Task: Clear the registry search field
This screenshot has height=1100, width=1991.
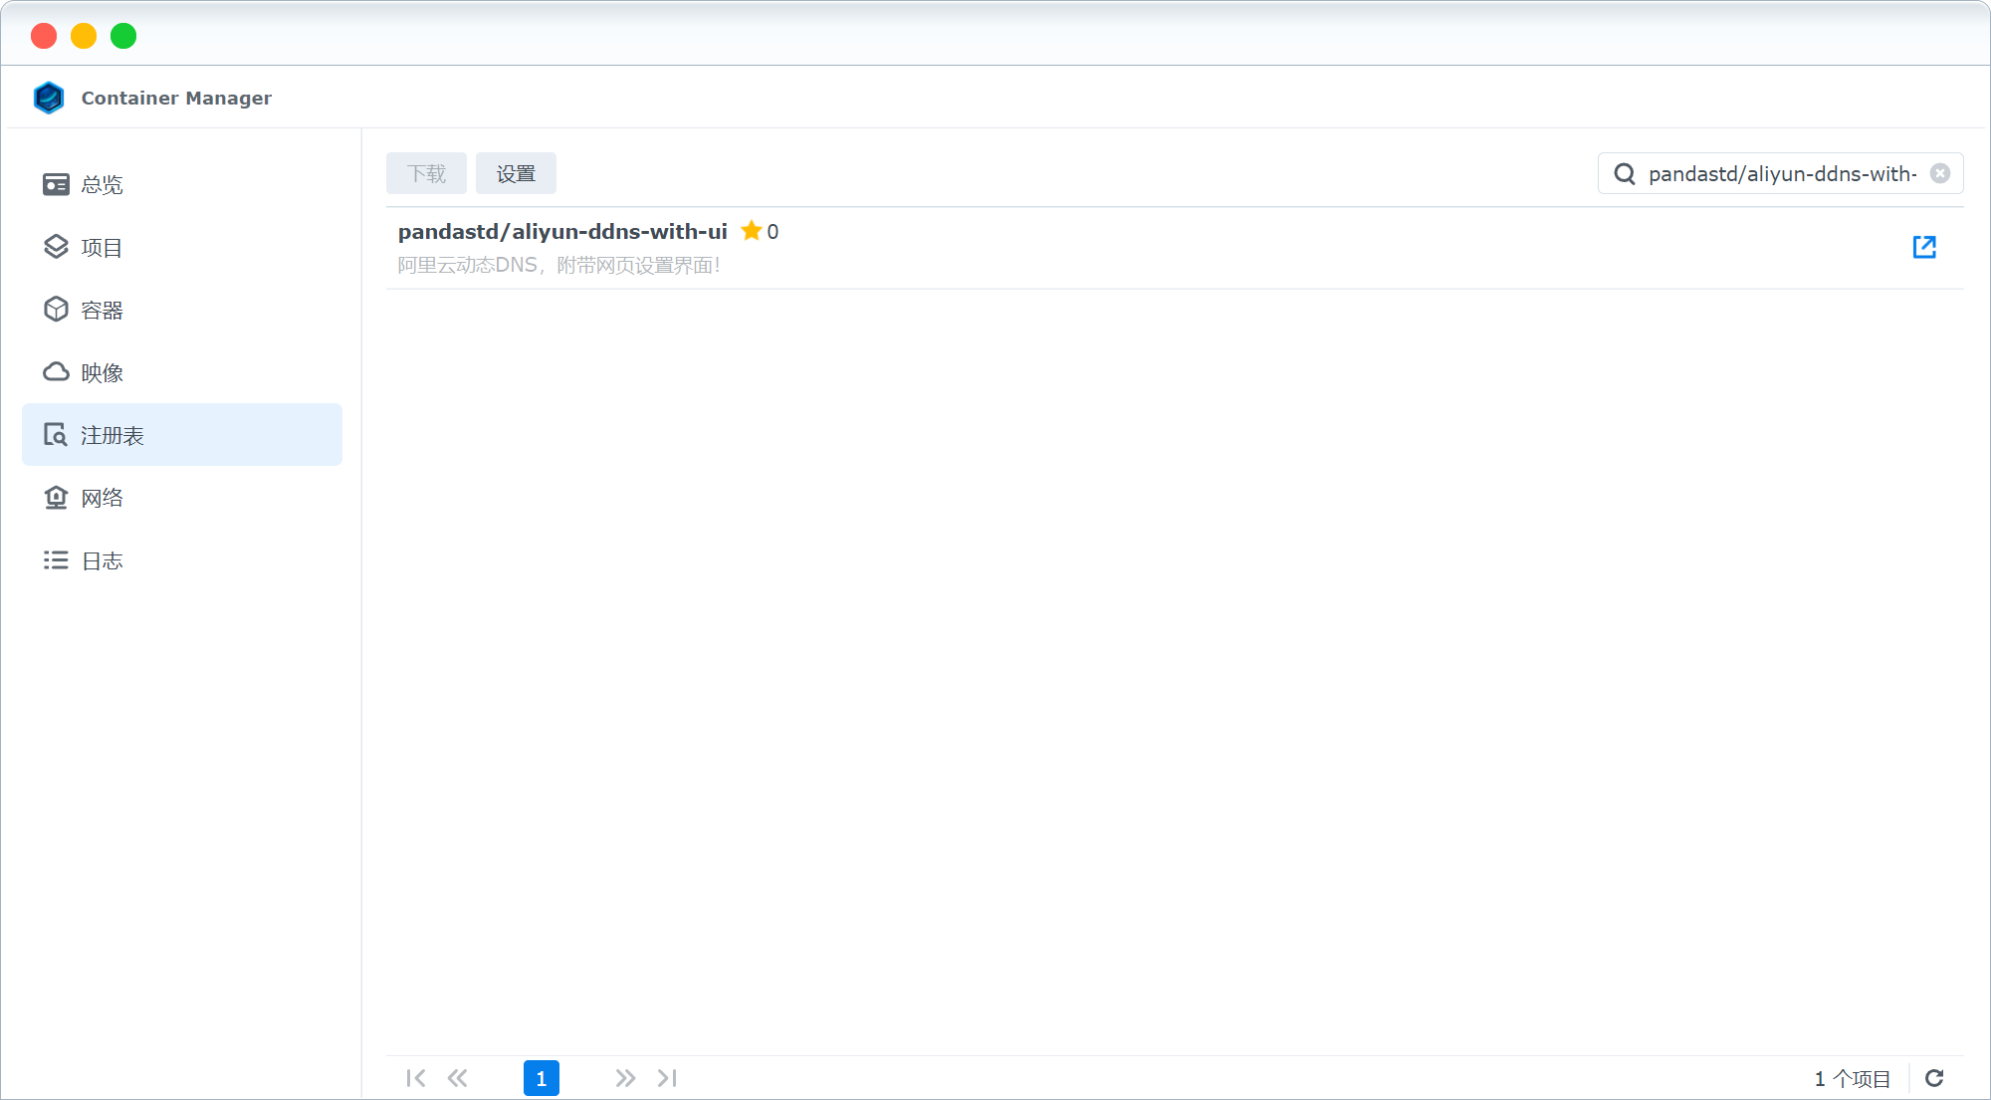Action: coord(1939,173)
